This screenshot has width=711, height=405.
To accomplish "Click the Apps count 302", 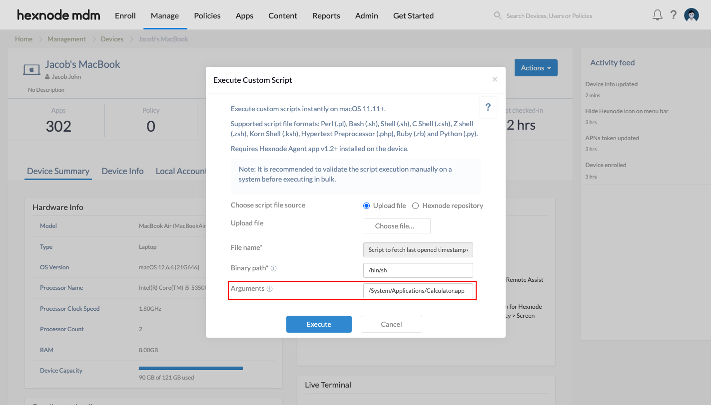I will click(x=58, y=126).
